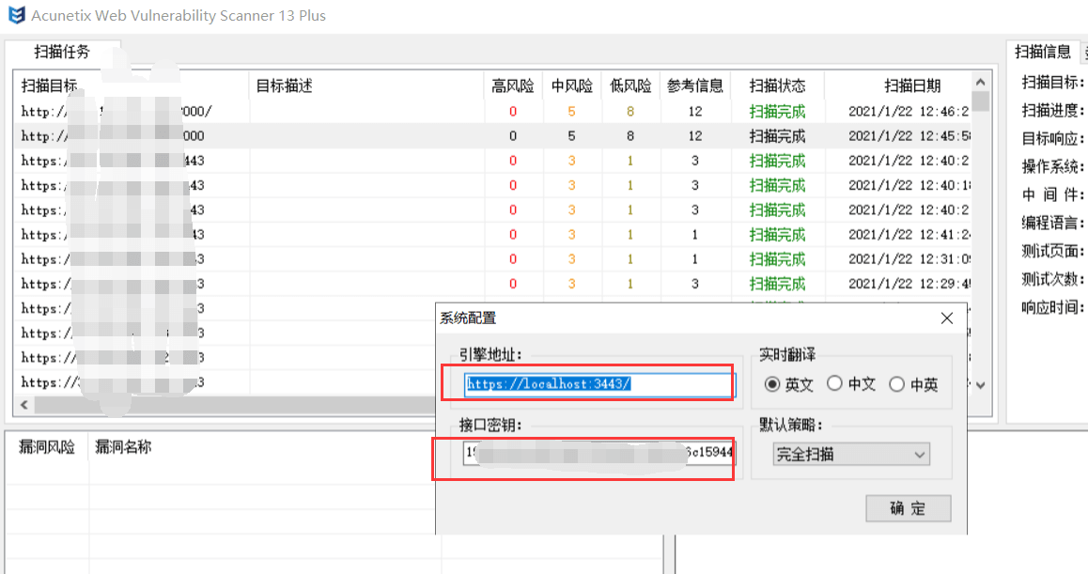Click the Acunetix shield logo in title bar
Viewport: 1088px width, 574px height.
17,15
